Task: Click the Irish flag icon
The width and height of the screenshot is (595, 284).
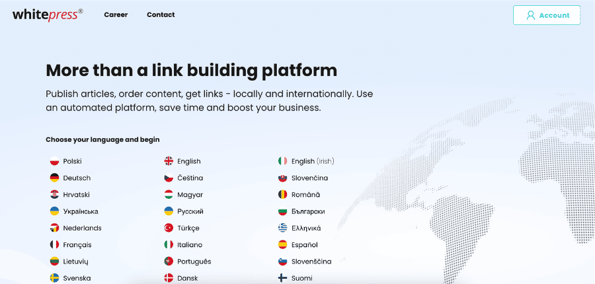Action: (x=283, y=161)
